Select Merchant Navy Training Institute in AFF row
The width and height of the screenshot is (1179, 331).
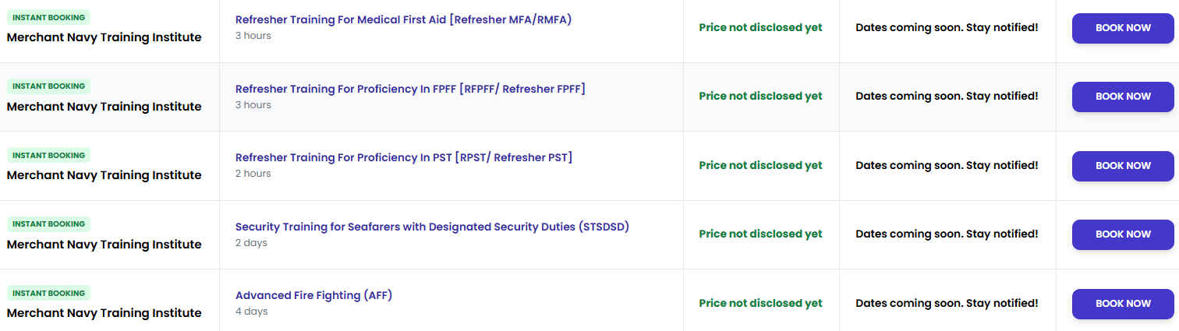104,313
